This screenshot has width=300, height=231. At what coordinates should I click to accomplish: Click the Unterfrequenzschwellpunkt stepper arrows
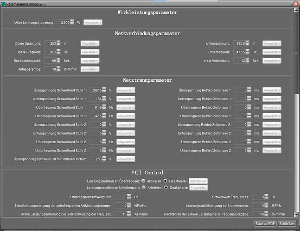(129, 197)
